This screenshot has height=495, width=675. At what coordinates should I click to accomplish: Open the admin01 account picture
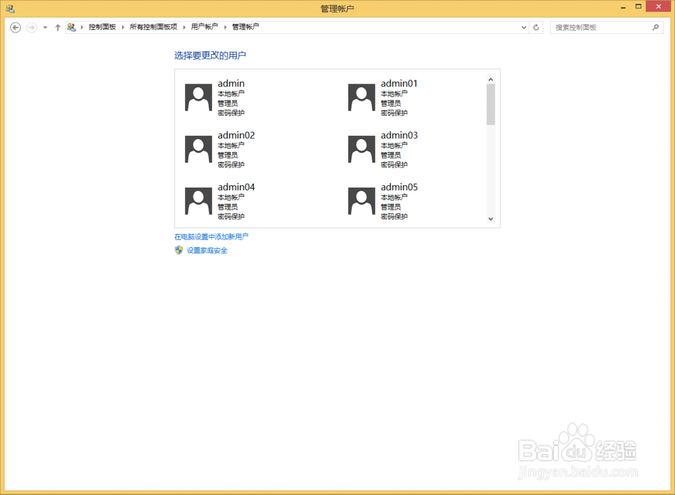pyautogui.click(x=361, y=96)
